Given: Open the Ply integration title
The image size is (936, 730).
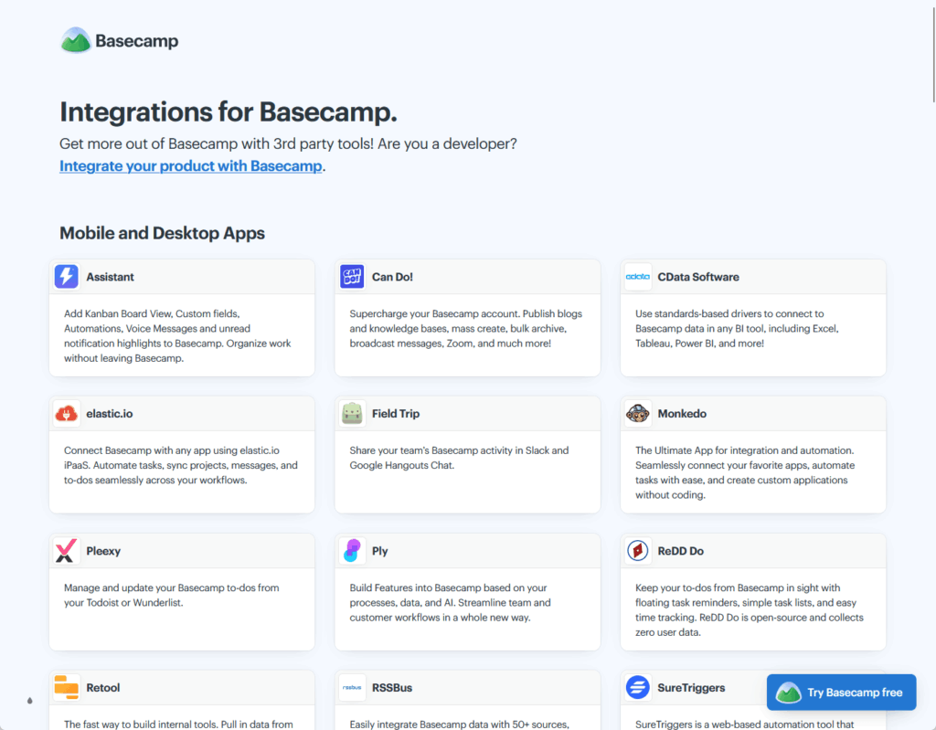Looking at the screenshot, I should pyautogui.click(x=379, y=551).
